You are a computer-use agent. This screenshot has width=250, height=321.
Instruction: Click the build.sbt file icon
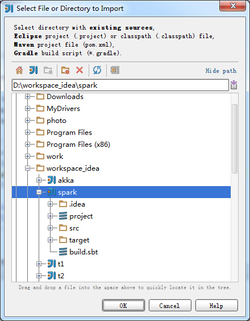[63, 252]
